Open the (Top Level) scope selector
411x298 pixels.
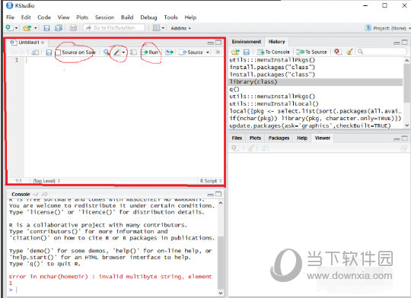[46, 181]
